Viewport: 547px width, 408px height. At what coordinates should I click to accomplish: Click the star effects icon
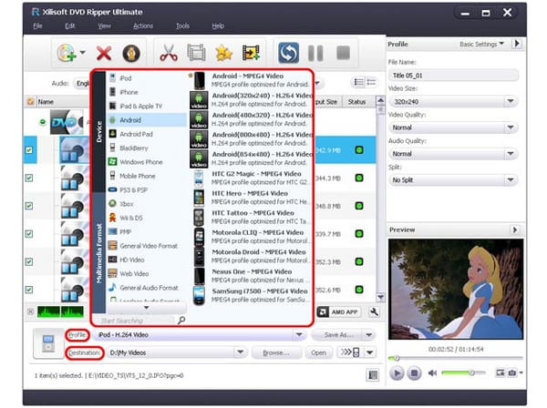coord(222,53)
